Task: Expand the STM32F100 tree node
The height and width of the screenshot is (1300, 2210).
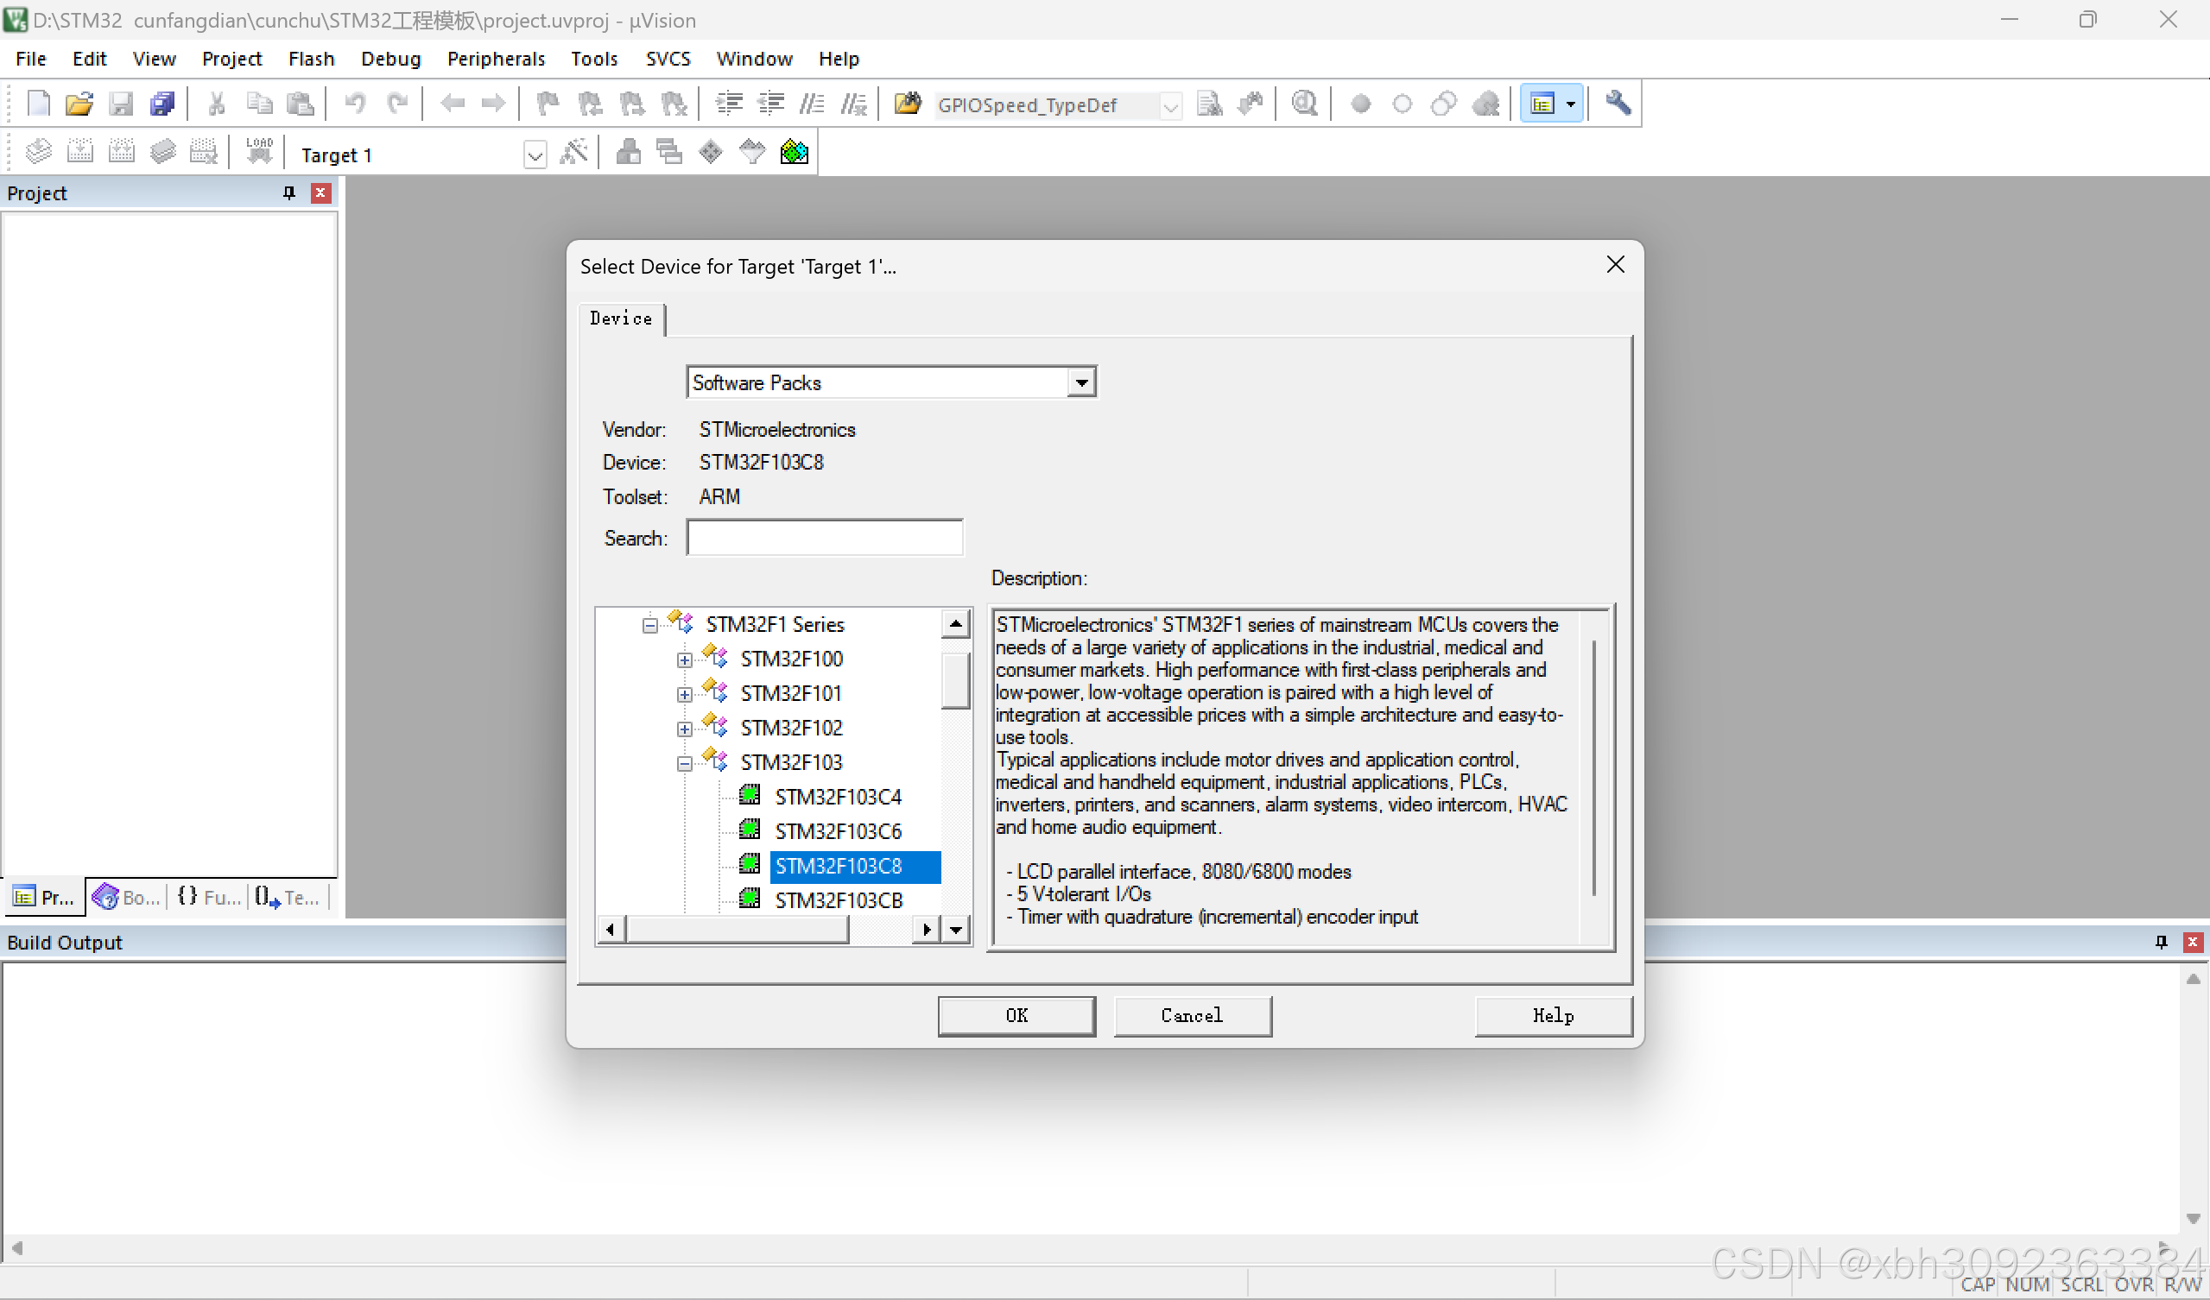Action: point(684,659)
